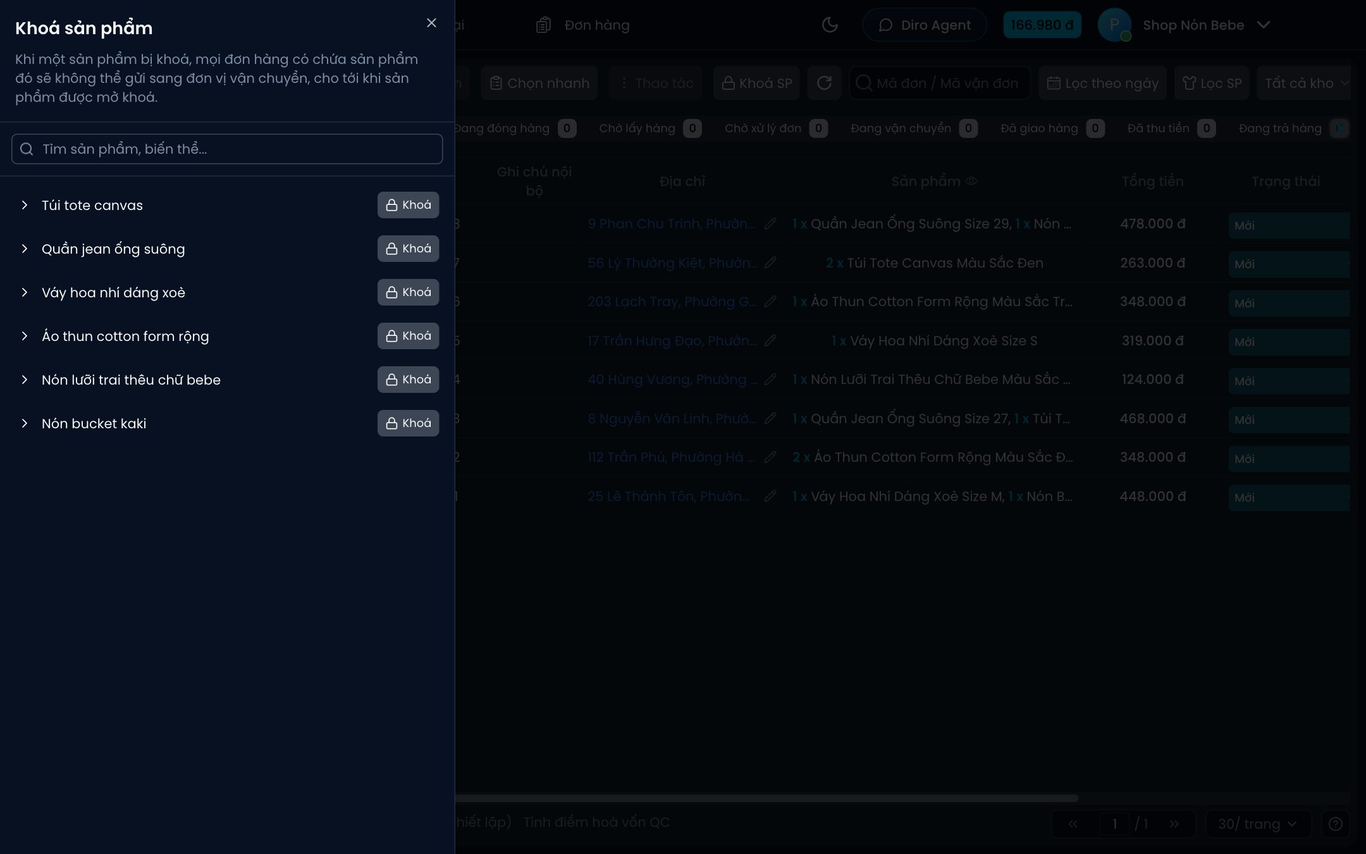The image size is (1366, 854).
Task: Click the help question mark icon
Action: click(1335, 824)
